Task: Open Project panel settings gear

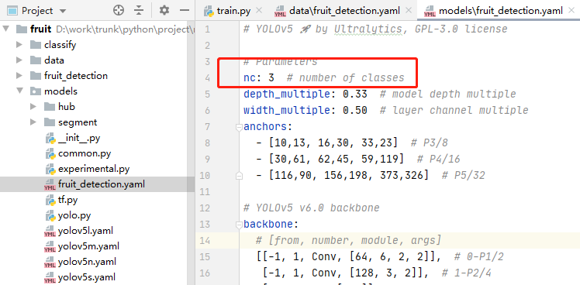Action: point(164,10)
